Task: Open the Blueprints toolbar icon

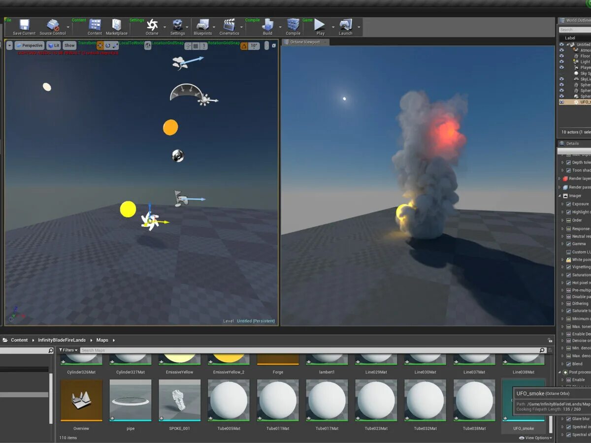Action: point(202,25)
